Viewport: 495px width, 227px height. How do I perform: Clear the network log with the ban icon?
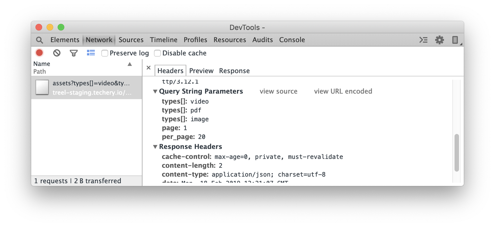pyautogui.click(x=57, y=53)
